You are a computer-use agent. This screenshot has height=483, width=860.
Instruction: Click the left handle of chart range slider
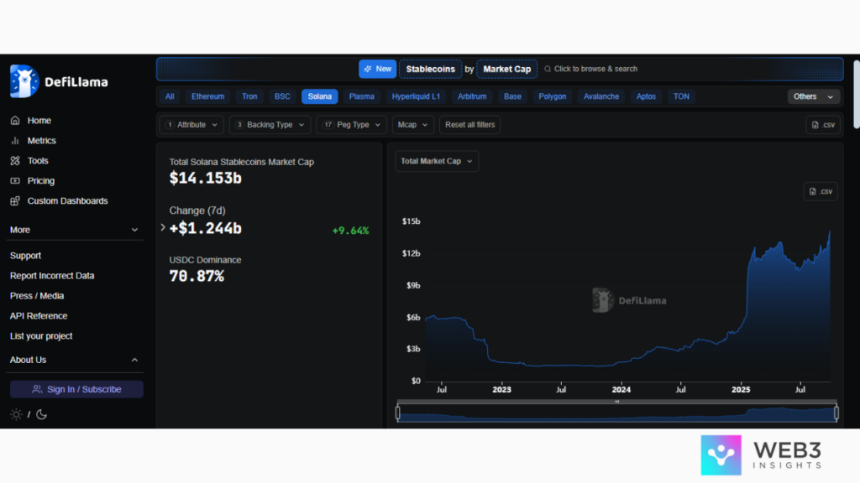[x=398, y=413]
